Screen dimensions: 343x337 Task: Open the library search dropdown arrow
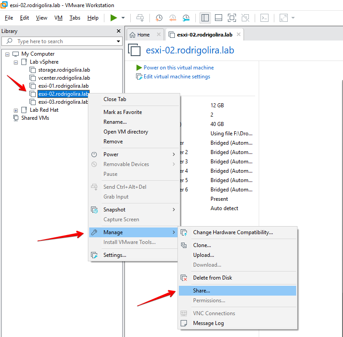[x=118, y=41]
